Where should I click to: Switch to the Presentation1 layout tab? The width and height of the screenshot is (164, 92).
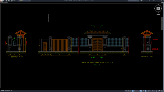click(x=7, y=91)
